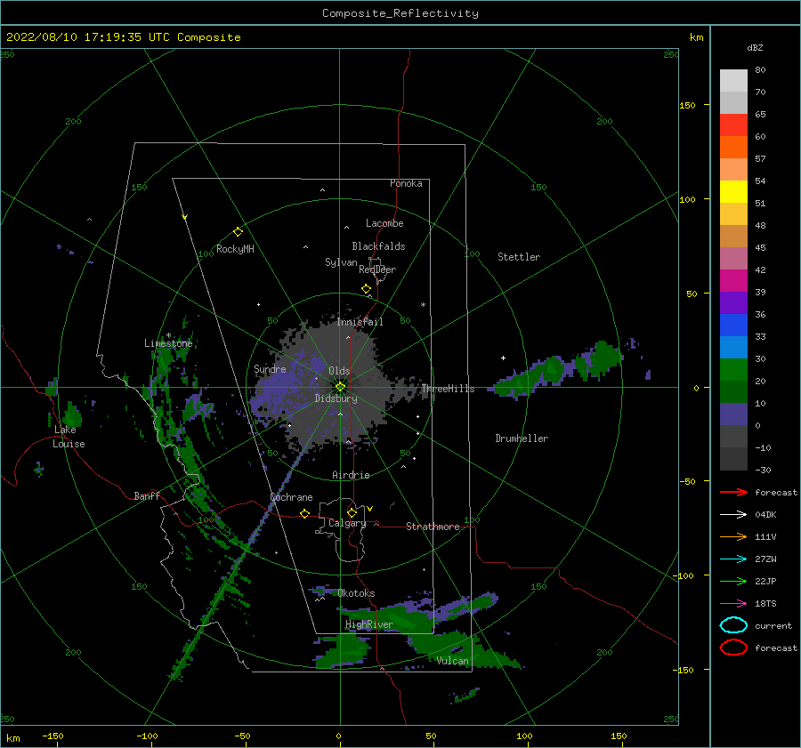Click the Composite_Reflectivity title
The height and width of the screenshot is (748, 801).
[400, 13]
